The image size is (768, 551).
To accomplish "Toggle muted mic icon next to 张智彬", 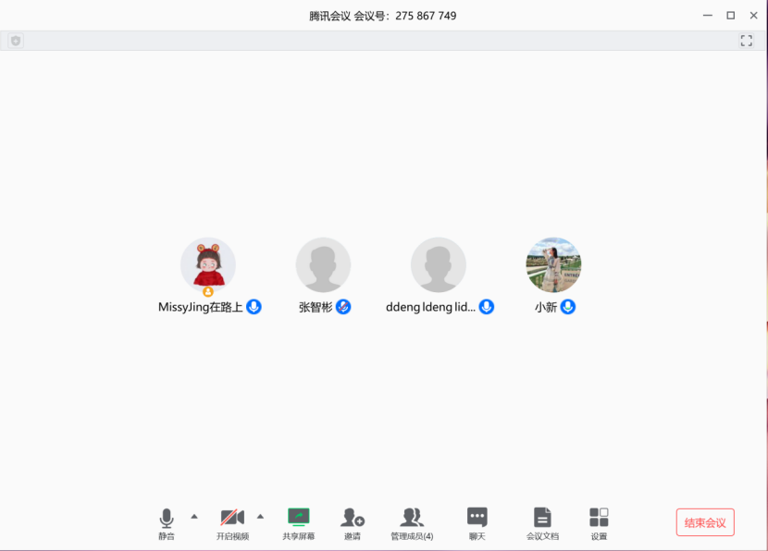I will [343, 307].
